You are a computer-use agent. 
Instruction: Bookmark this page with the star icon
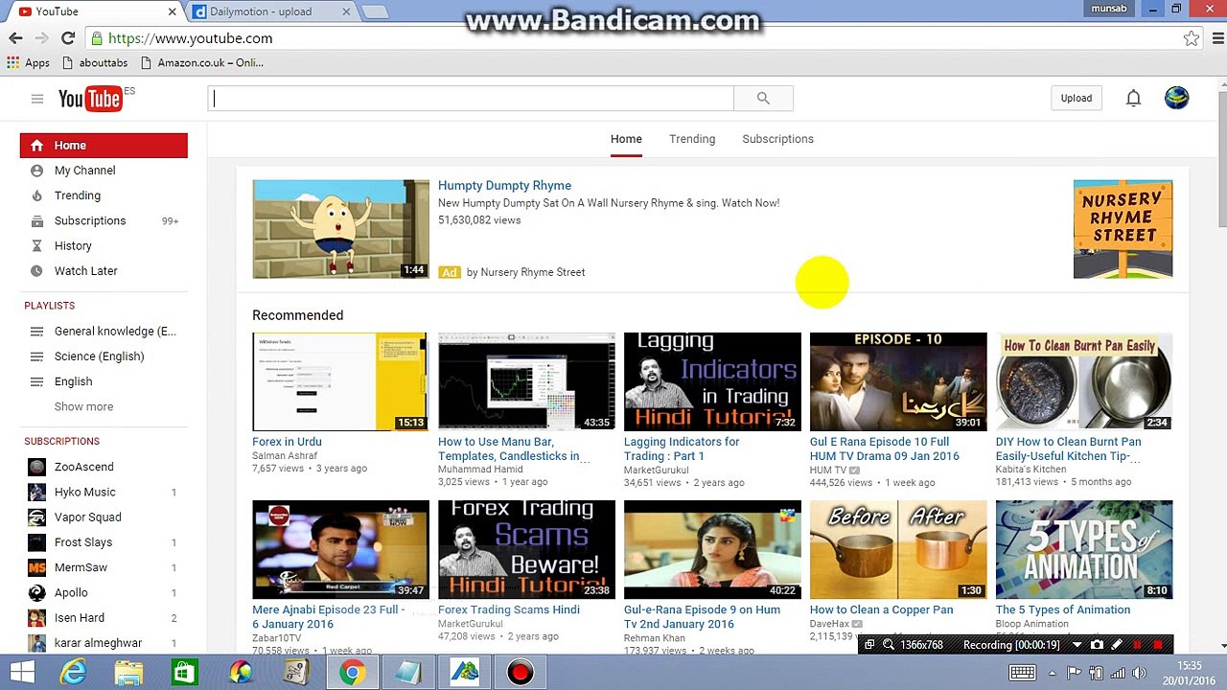[1191, 38]
